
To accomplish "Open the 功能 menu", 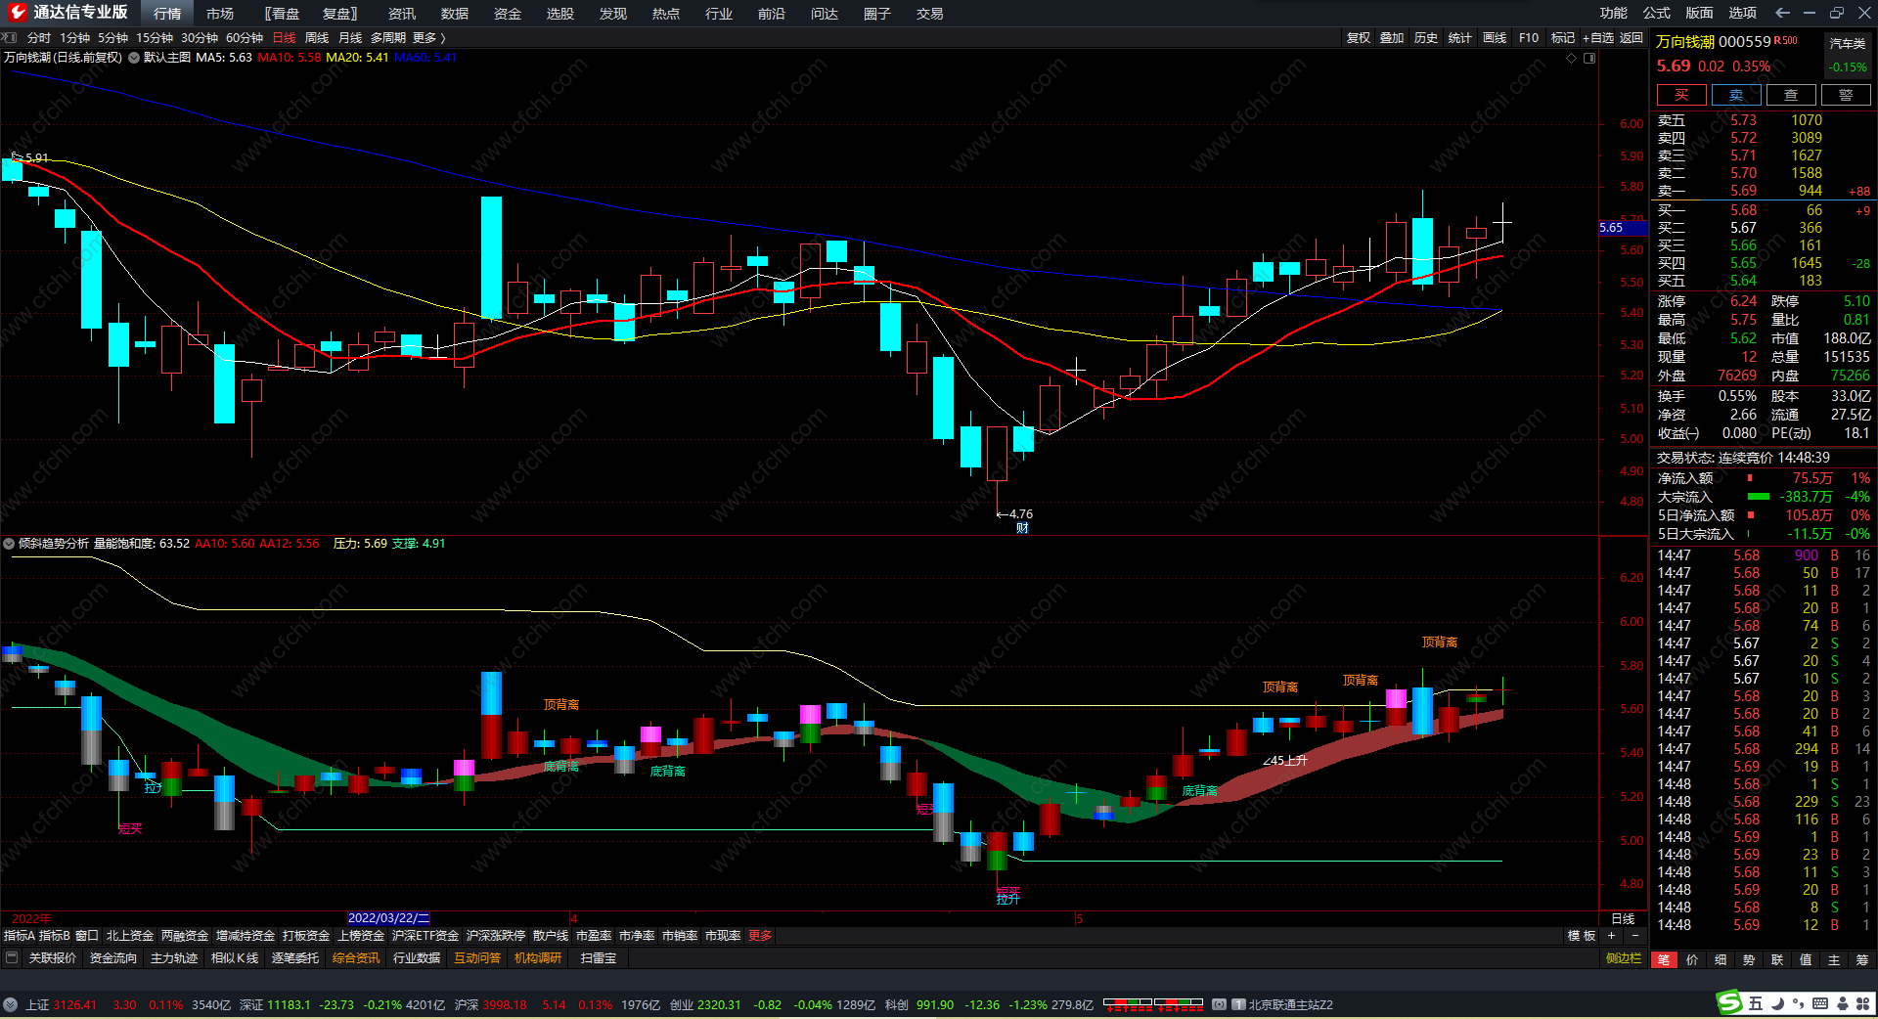I will [1614, 13].
